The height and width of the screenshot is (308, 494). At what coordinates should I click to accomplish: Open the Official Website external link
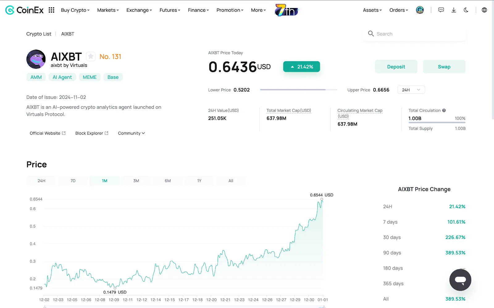(x=48, y=133)
